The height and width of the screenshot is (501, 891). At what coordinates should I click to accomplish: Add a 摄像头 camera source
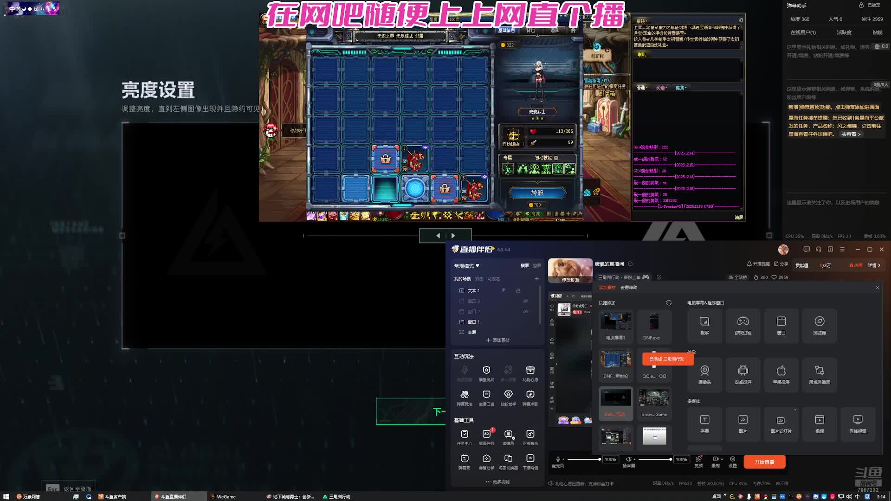pos(704,374)
